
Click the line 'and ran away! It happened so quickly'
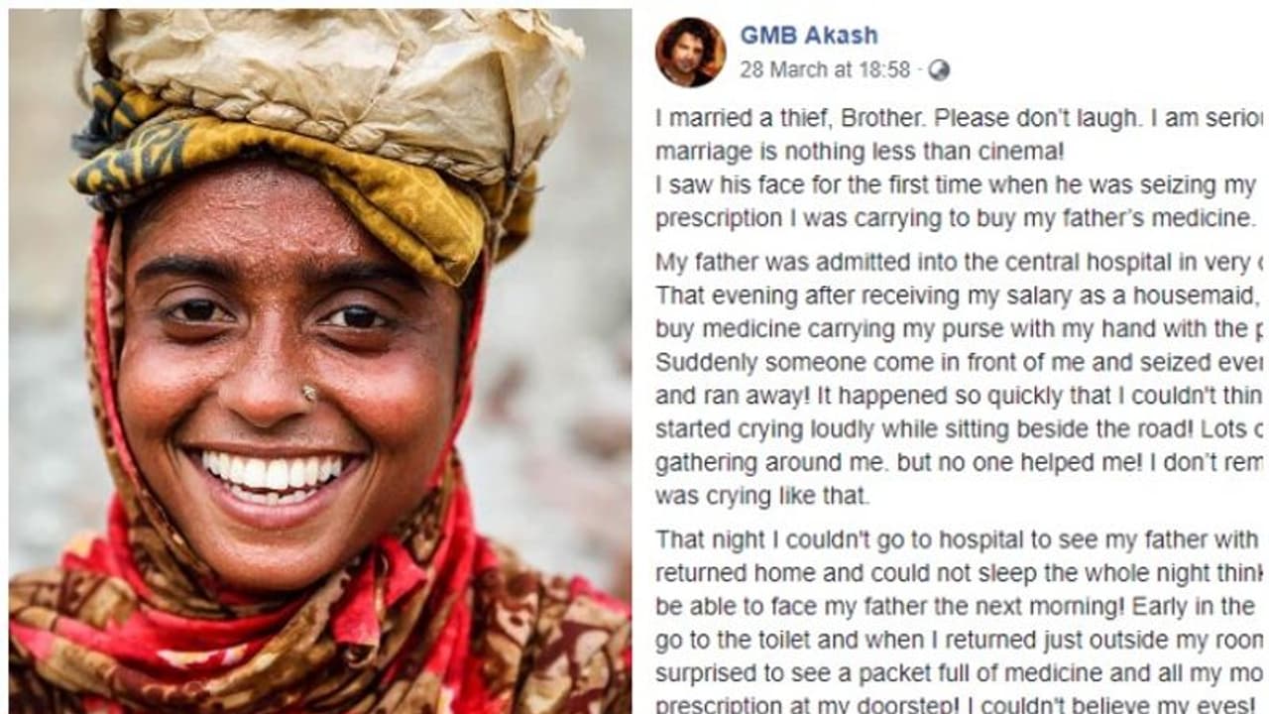click(952, 397)
